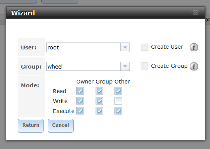Uncheck Other Read permission
210x149 pixels.
(x=118, y=91)
